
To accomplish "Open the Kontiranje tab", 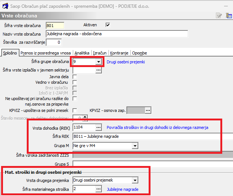I will coord(119,53).
